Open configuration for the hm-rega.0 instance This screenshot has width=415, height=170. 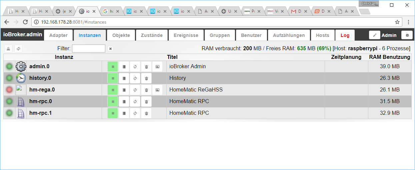point(124,90)
